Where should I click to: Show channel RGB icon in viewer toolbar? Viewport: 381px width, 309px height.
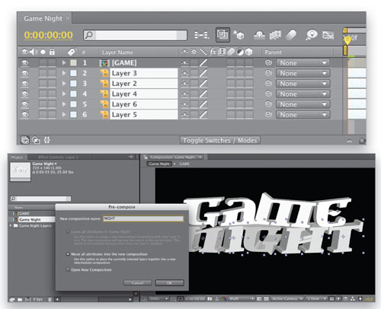(x=223, y=299)
